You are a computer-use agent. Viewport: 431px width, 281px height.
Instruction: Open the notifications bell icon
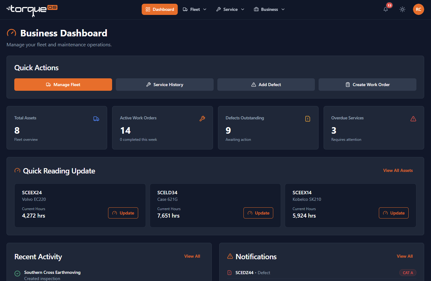386,9
